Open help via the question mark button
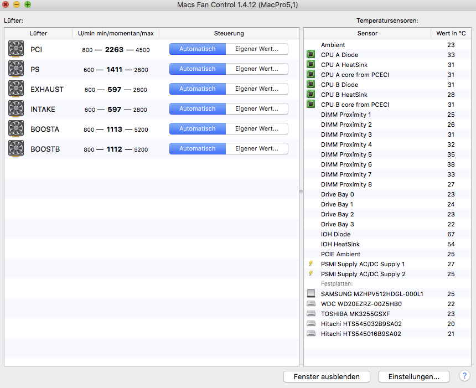 click(464, 376)
